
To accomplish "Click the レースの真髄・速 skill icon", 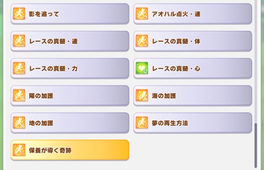I will tap(19, 41).
